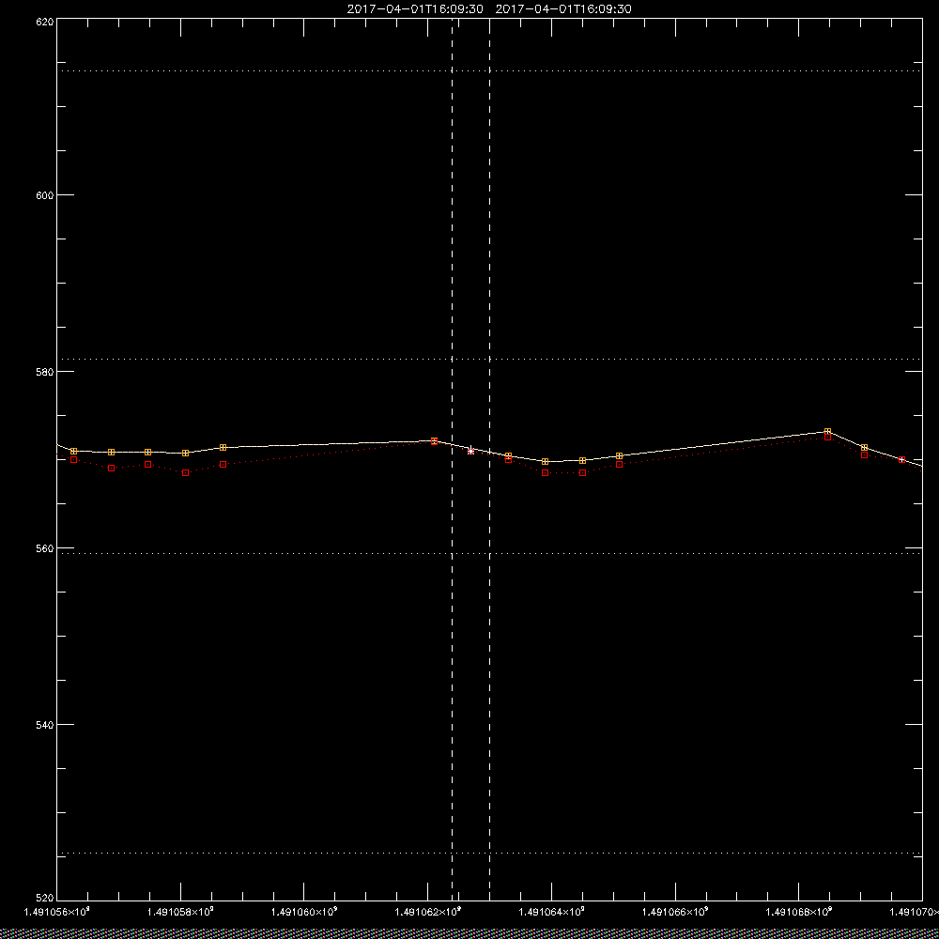The height and width of the screenshot is (939, 939).
Task: Click the white asterisk marker between the dashed lines
Action: pos(470,451)
